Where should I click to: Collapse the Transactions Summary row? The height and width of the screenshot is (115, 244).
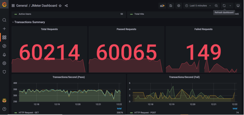pos(29,22)
